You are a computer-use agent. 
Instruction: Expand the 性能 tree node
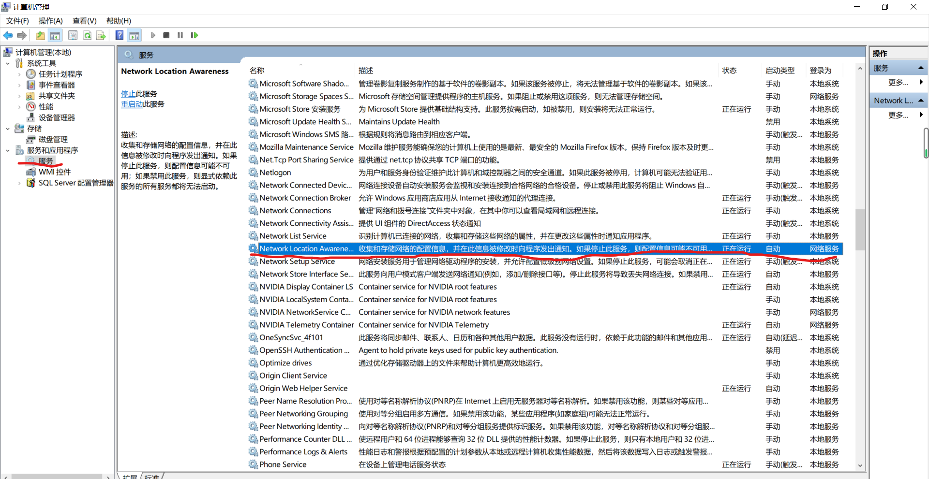tap(19, 106)
